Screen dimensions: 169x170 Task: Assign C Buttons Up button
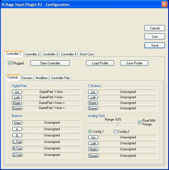[x=93, y=92]
